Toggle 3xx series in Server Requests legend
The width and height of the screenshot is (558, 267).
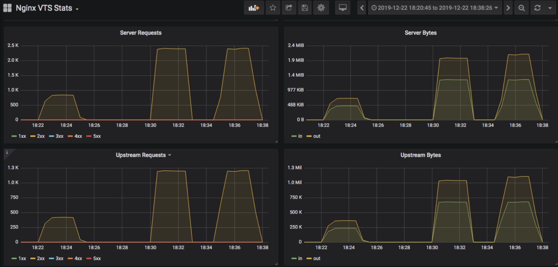point(56,136)
